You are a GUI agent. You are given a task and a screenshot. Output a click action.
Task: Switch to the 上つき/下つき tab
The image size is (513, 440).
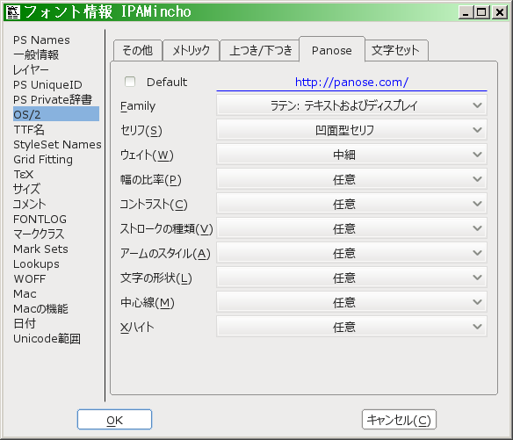click(260, 50)
